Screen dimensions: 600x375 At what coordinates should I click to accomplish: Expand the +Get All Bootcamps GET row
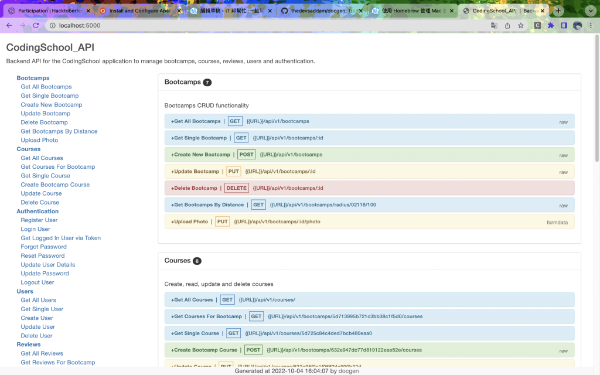[x=369, y=121]
